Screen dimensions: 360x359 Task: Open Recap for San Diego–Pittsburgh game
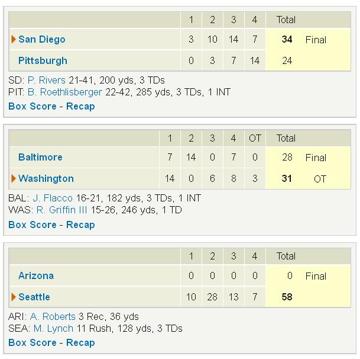click(x=80, y=107)
